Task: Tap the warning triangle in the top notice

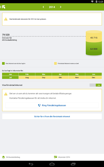Action: [6, 19]
